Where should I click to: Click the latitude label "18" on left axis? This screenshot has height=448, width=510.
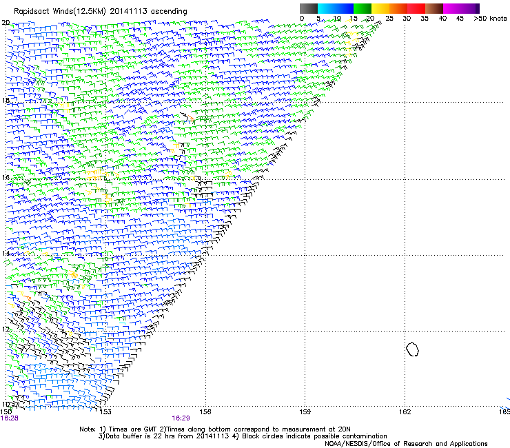(6, 100)
